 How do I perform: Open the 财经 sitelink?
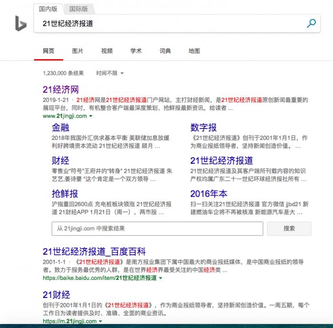(x=60, y=160)
